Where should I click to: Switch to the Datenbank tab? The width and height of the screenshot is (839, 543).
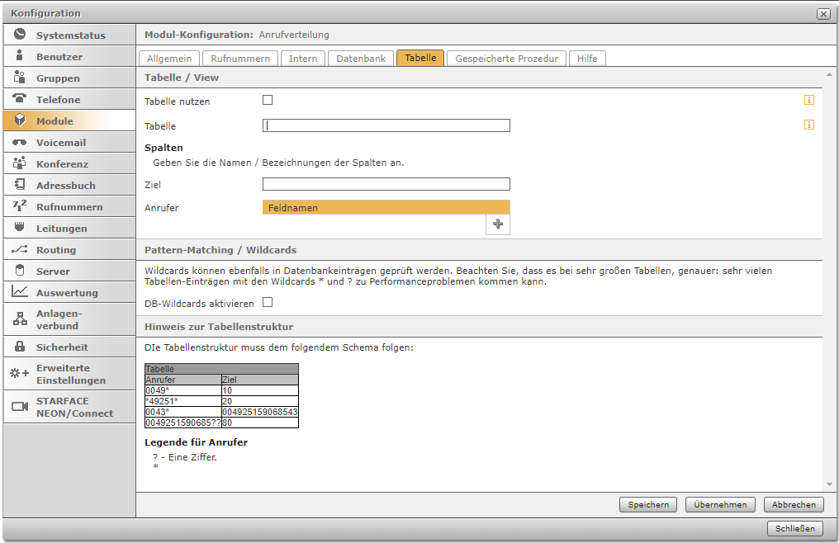tap(361, 59)
